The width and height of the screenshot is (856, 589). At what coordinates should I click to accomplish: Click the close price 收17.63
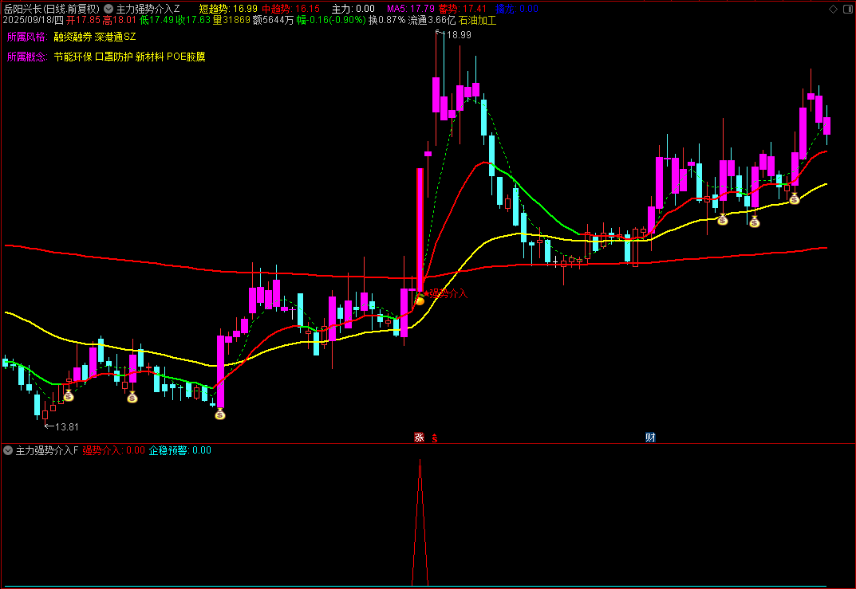[193, 20]
